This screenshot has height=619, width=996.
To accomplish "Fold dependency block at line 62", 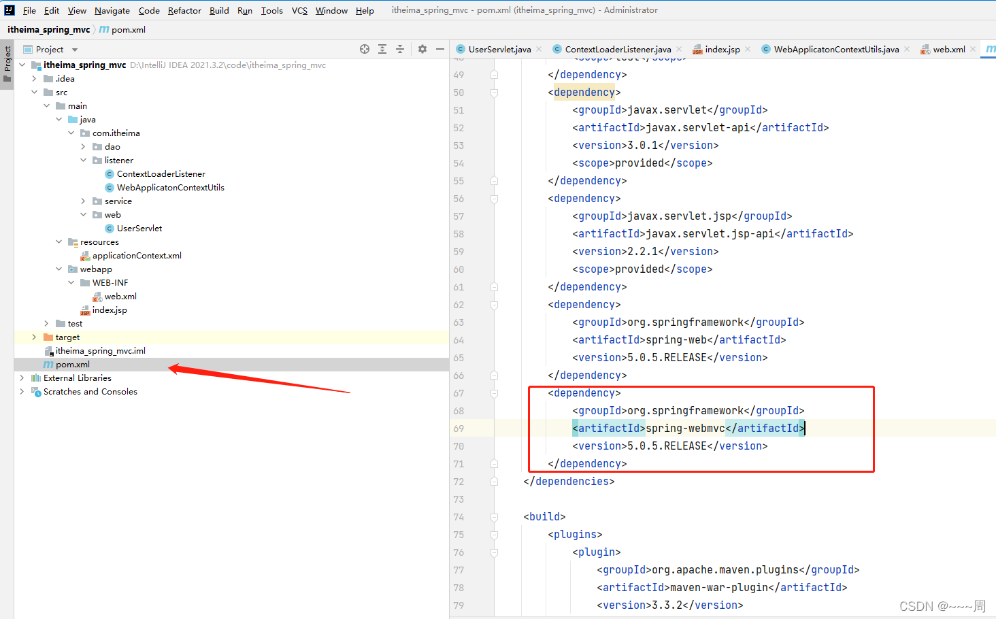I will tap(495, 305).
